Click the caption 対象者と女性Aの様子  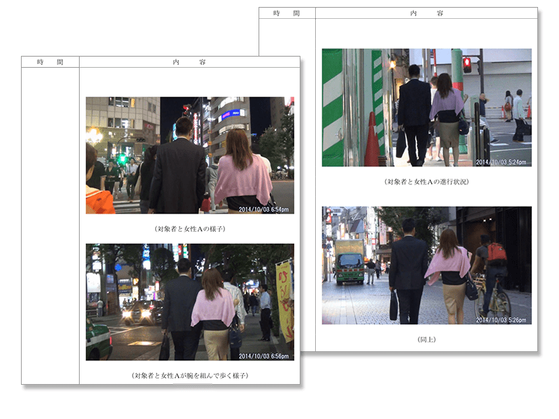tap(189, 228)
